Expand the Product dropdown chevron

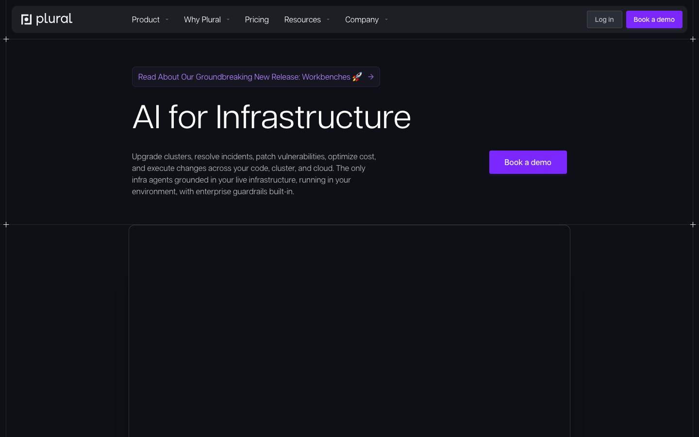click(167, 19)
